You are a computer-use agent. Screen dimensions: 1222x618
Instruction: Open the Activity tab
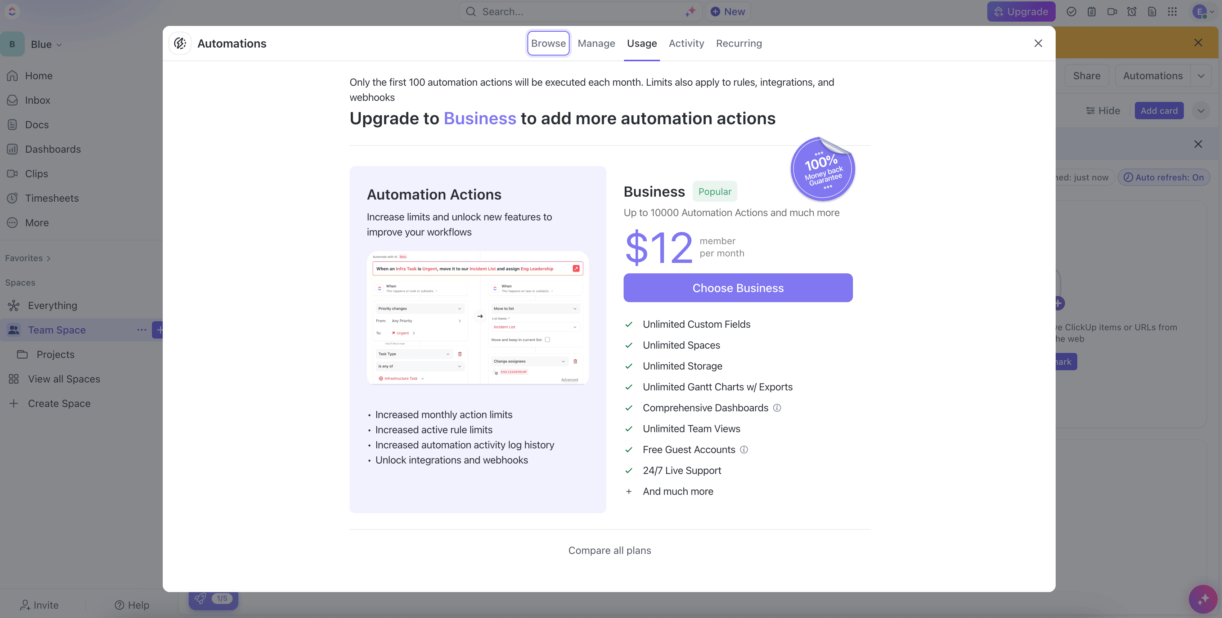click(x=686, y=43)
